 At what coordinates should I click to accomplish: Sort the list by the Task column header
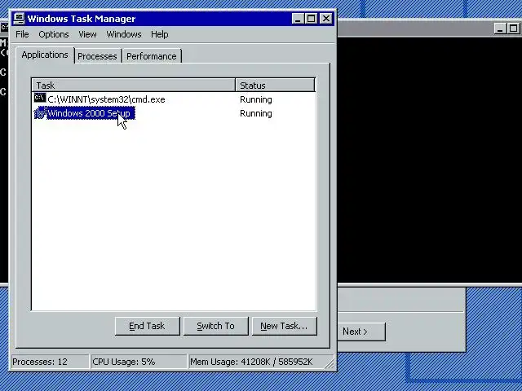(x=134, y=85)
